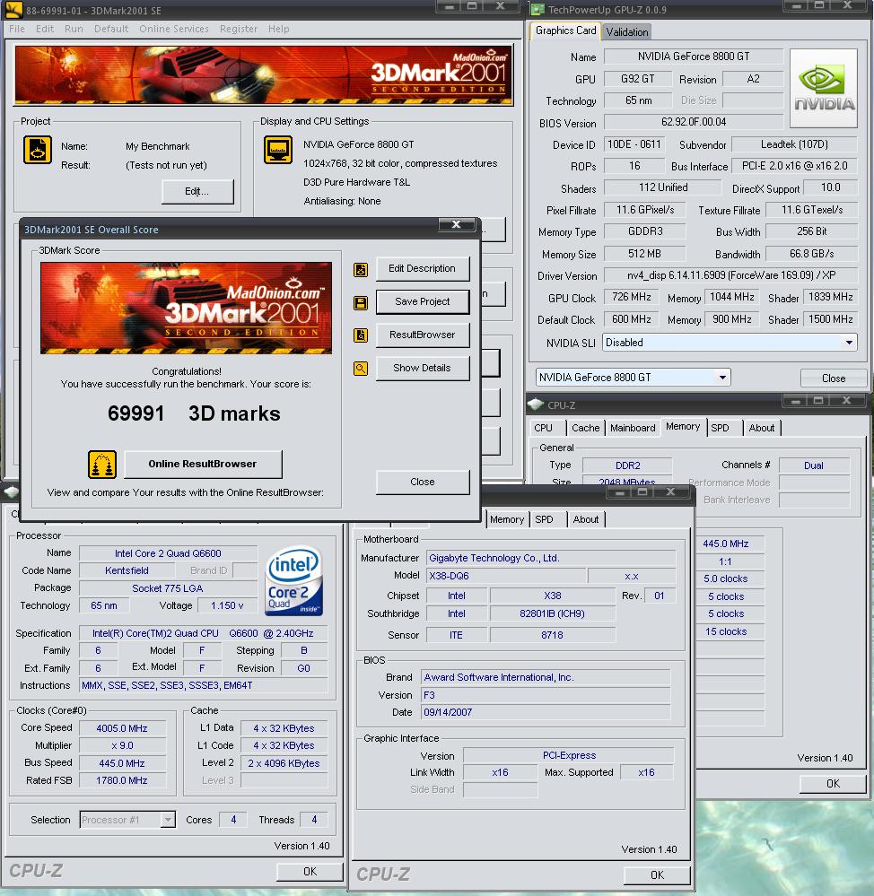
Task: Click the Core Speed 4005.0 MHz value
Action: [122, 728]
